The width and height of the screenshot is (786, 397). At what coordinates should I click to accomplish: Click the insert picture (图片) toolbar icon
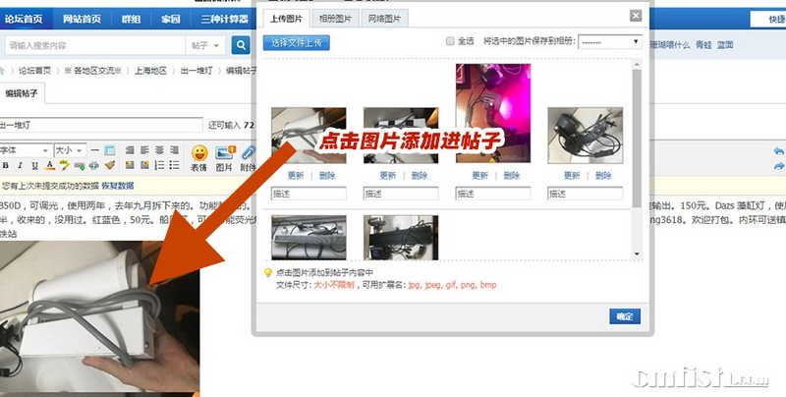[x=224, y=154]
